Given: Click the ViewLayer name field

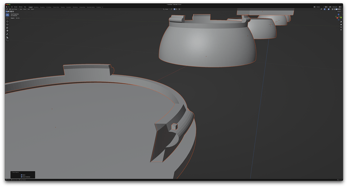Looking at the screenshot, I should pos(335,7).
